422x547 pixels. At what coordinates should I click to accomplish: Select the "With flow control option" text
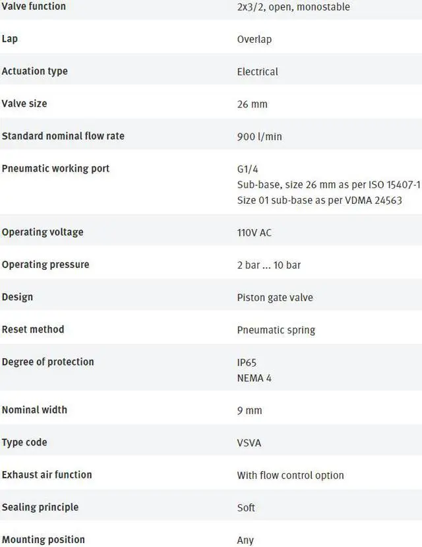tap(291, 475)
